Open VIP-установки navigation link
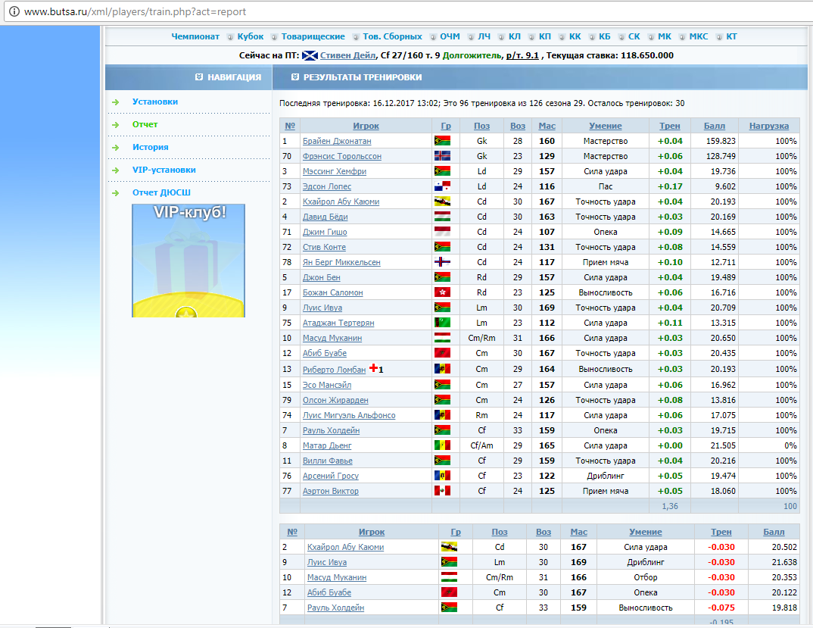The height and width of the screenshot is (628, 813). coord(164,170)
